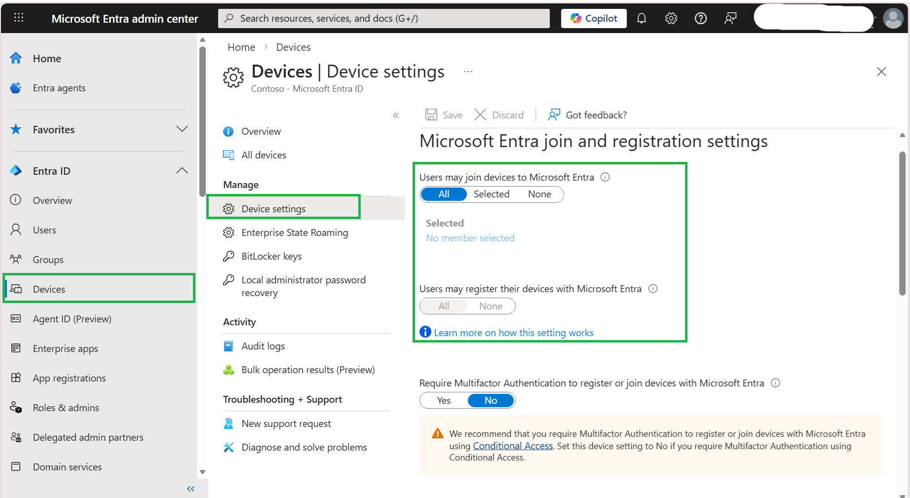Viewport: 910px width, 498px height.
Task: Set require Multifactor Authentication to Yes
Action: [x=444, y=400]
